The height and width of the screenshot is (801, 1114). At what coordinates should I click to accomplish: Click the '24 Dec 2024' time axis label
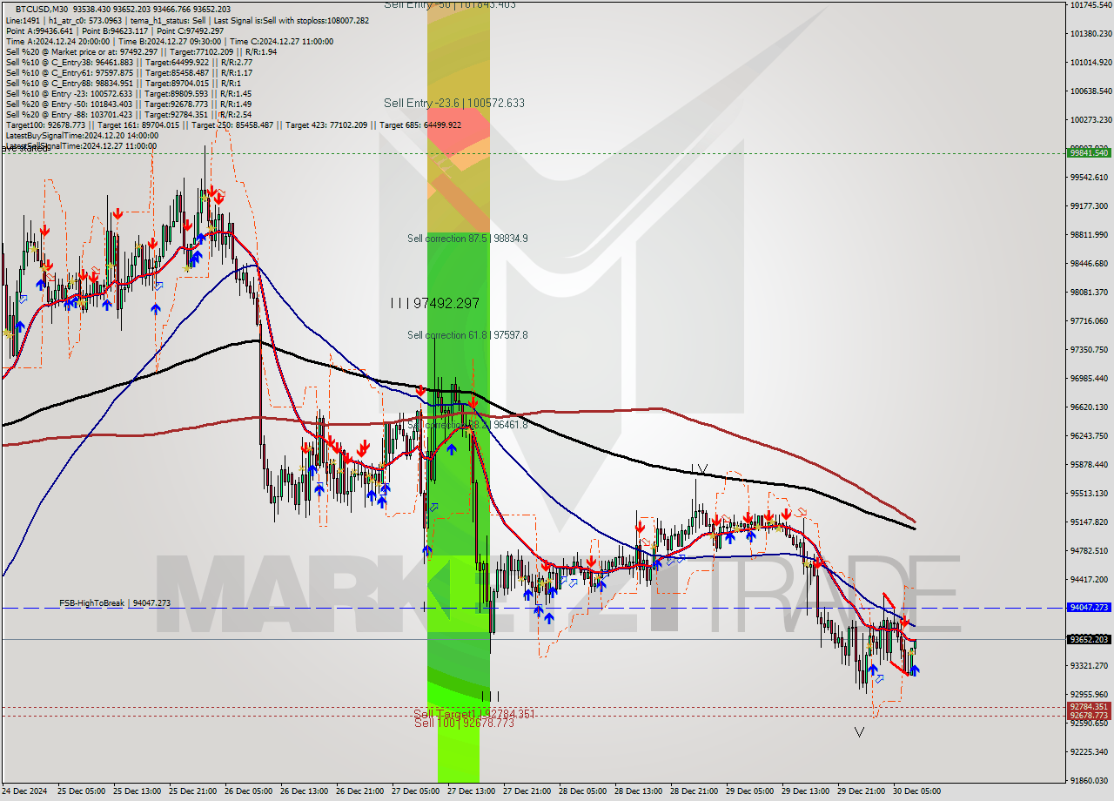click(x=26, y=791)
